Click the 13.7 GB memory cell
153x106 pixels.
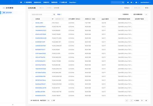[88, 23]
